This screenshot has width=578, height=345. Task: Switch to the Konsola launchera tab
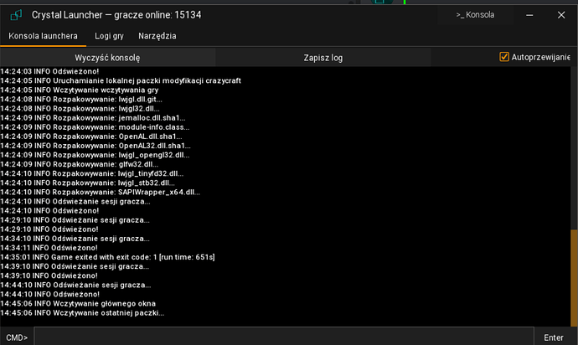pyautogui.click(x=44, y=36)
